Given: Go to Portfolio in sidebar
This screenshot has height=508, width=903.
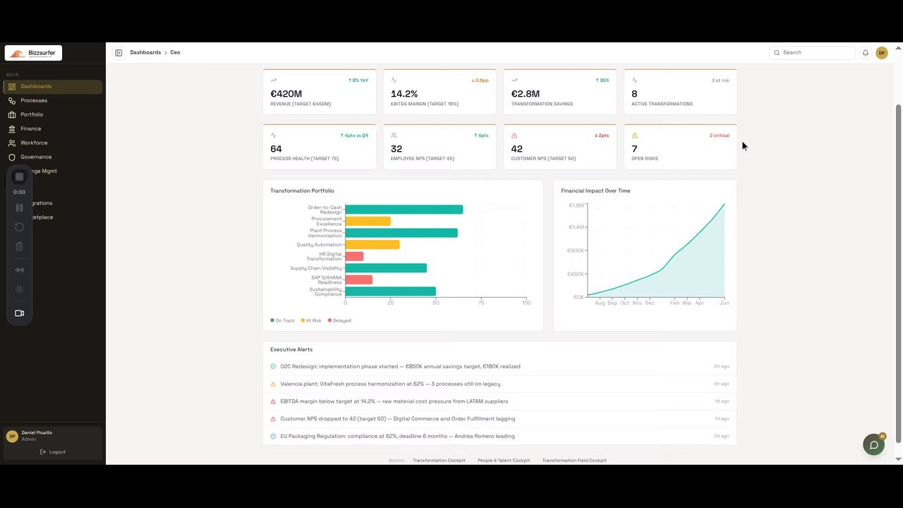Looking at the screenshot, I should [53, 114].
